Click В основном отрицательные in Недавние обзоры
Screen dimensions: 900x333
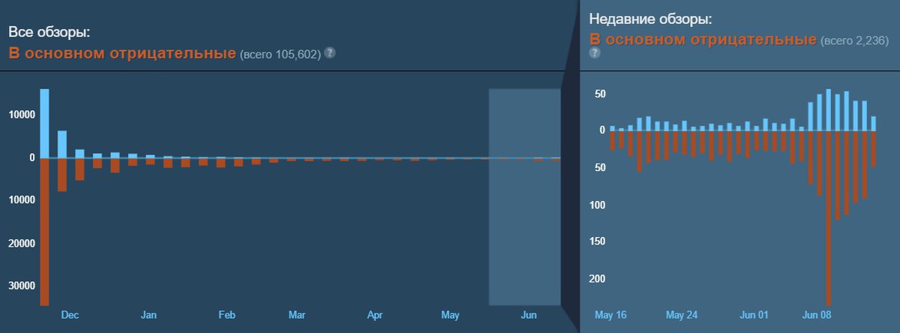[702, 38]
